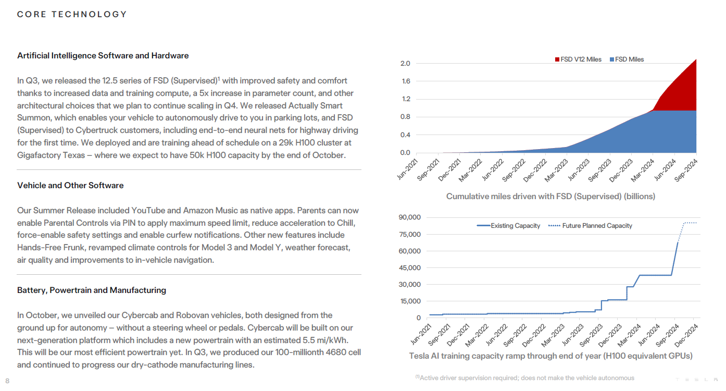Click the blue FSD Miles legend swatch
Screen dimensions: 726x391
point(611,59)
